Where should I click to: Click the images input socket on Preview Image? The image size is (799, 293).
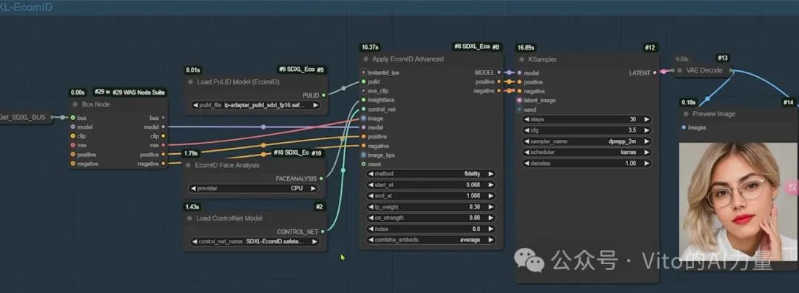tap(684, 127)
